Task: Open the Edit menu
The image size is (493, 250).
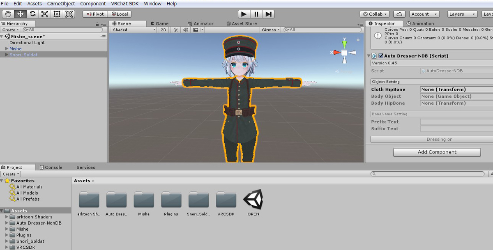Action: point(18,4)
